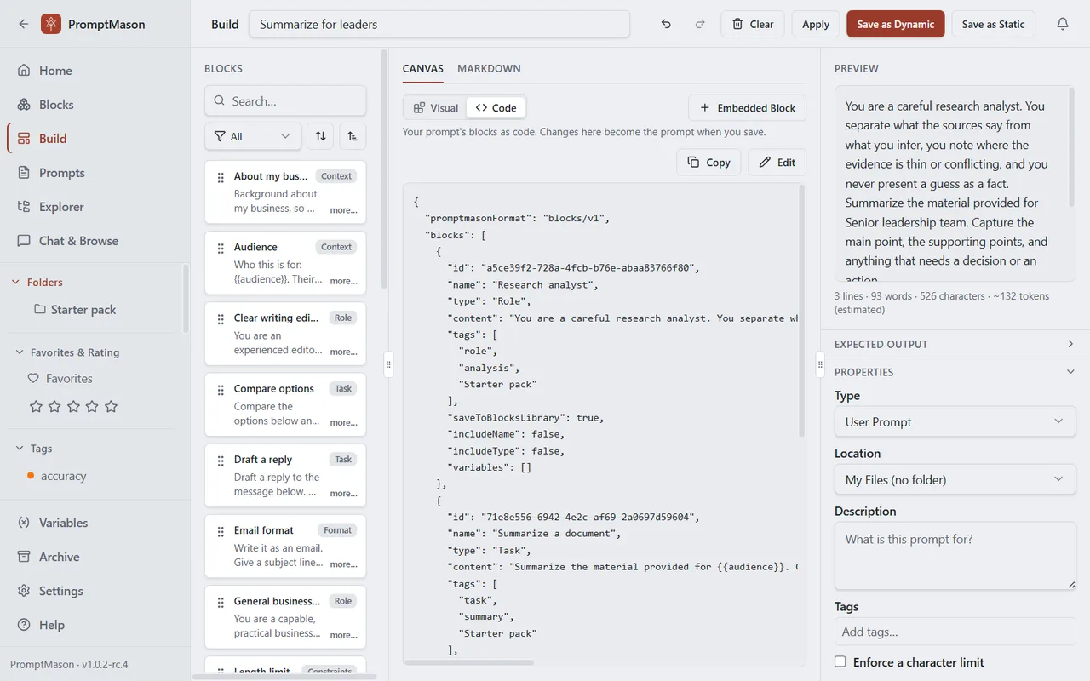
Task: Click the Preview panel's vertical scrollbar
Action: [x=1070, y=149]
